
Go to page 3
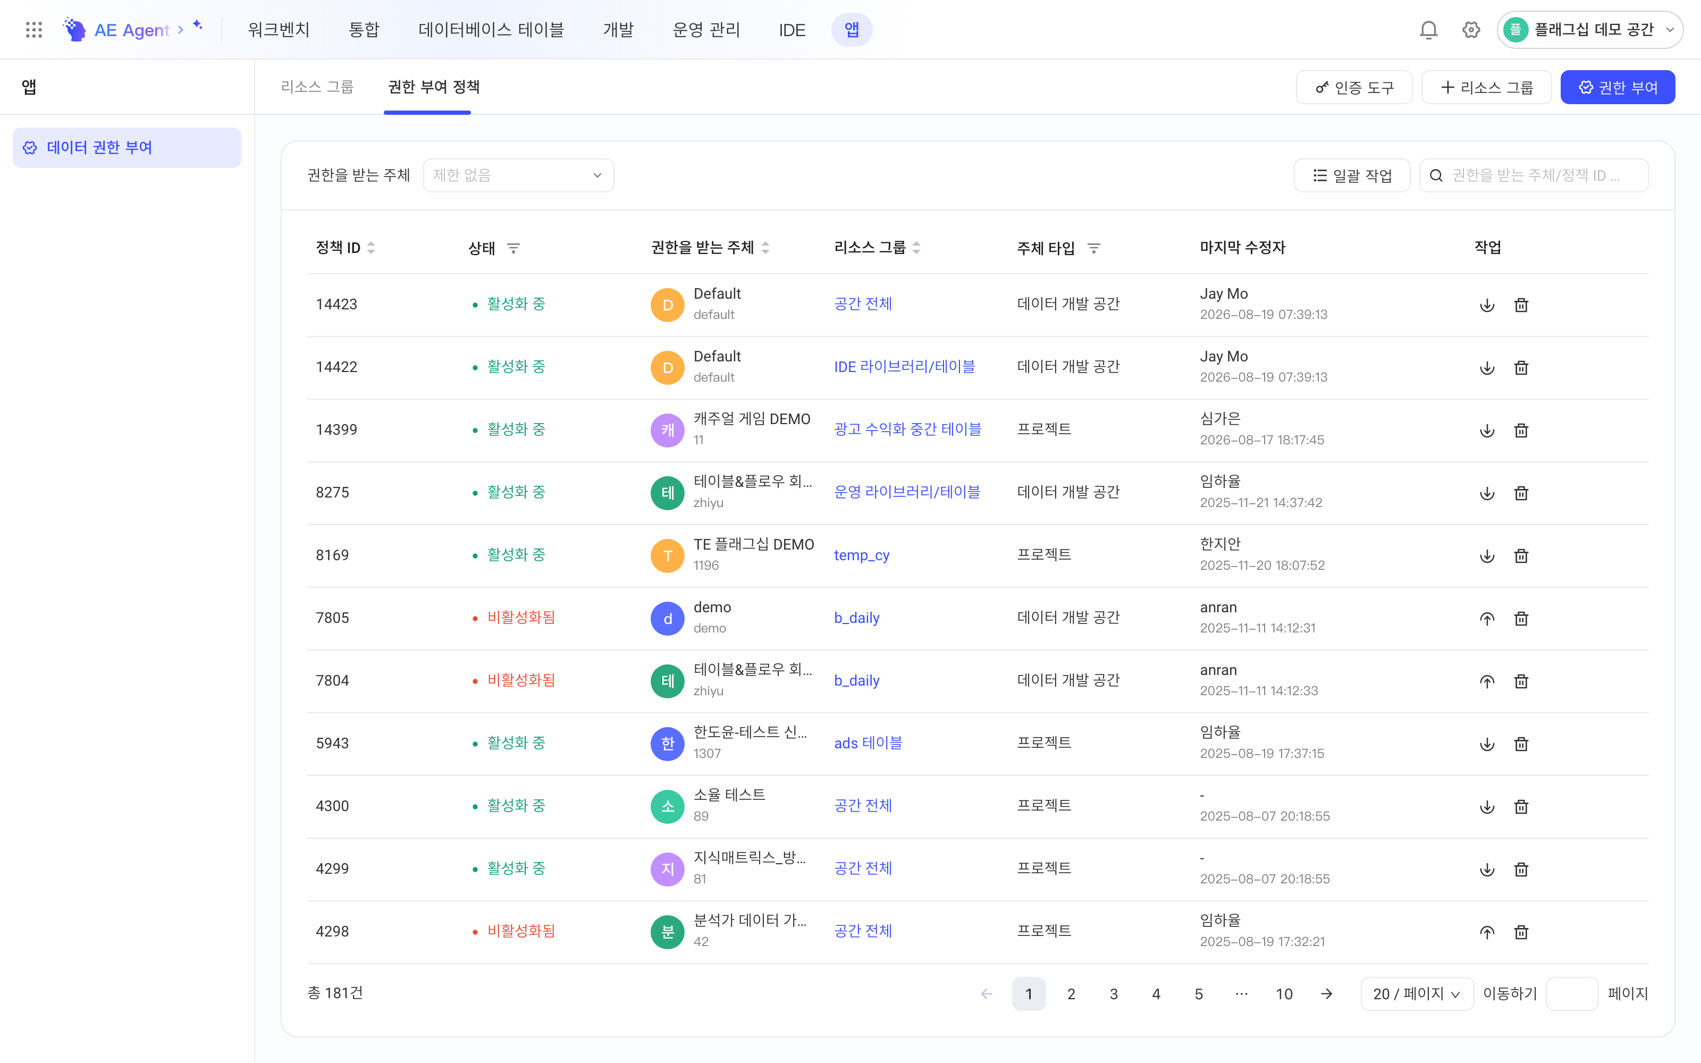pos(1114,993)
